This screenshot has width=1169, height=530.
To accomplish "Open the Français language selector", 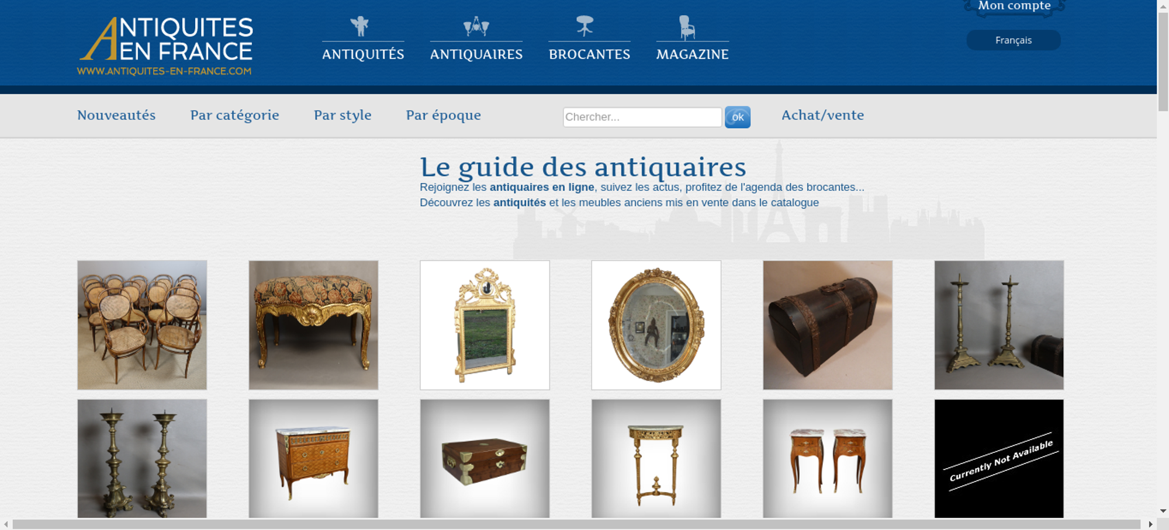I will click(x=1014, y=40).
